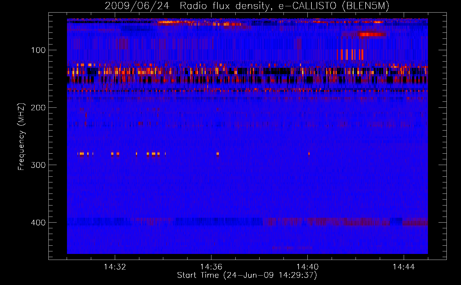Click the 14:36 time tick label
Screen dimensions: 461x285
[211, 267]
